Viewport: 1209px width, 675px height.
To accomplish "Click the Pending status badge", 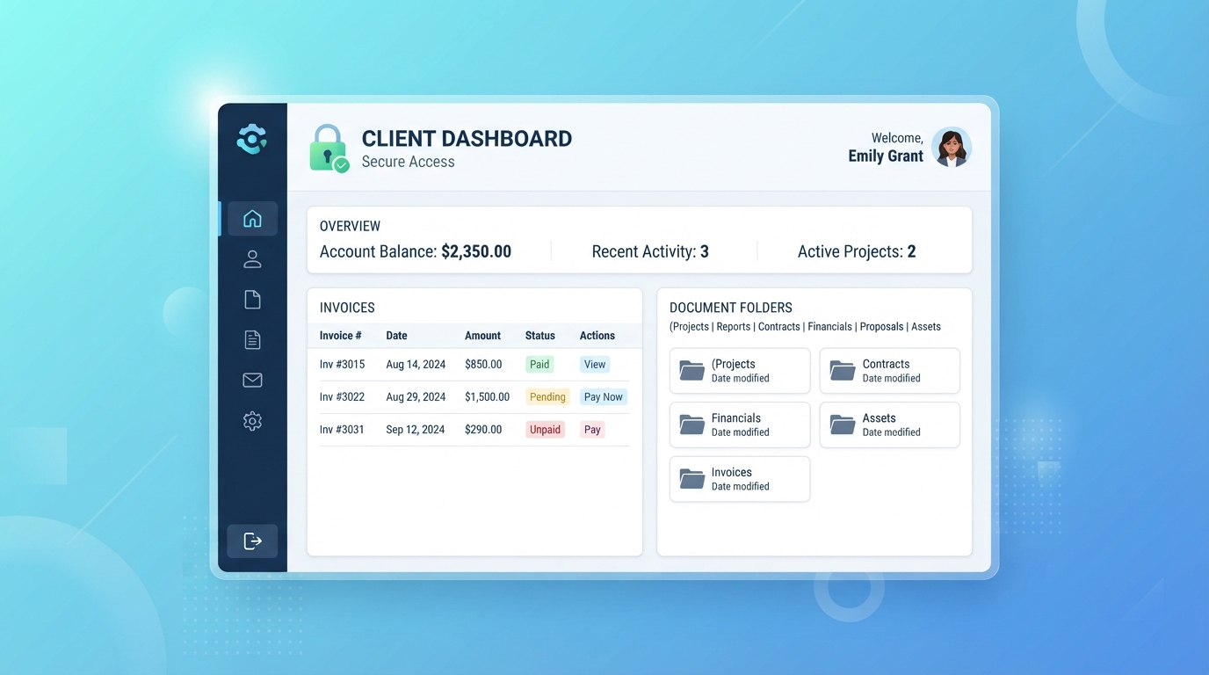I will pyautogui.click(x=547, y=397).
